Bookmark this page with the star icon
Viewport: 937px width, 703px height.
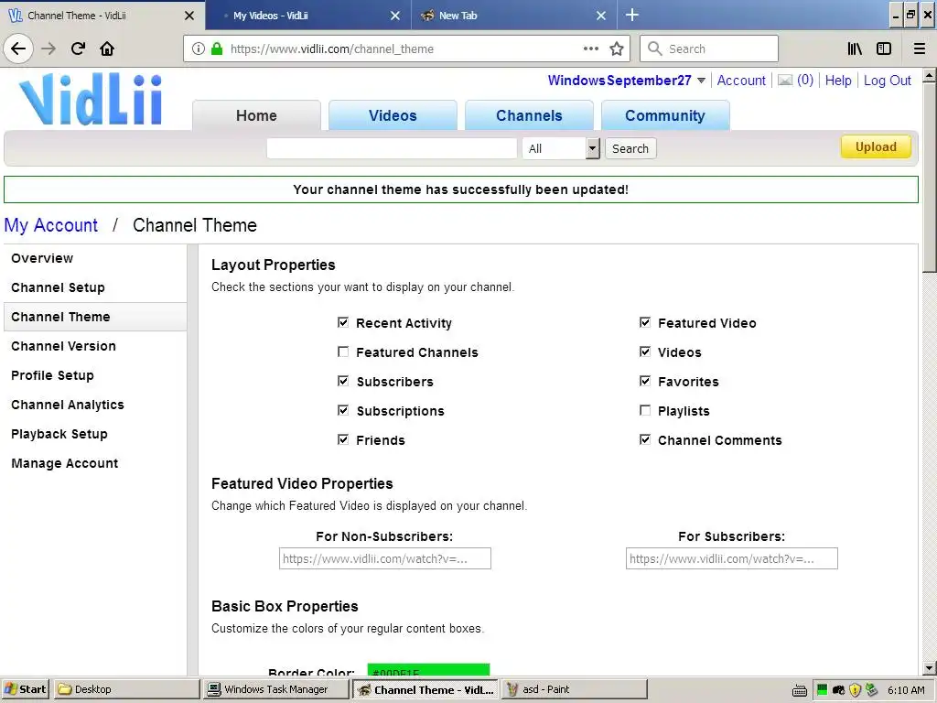(x=617, y=49)
